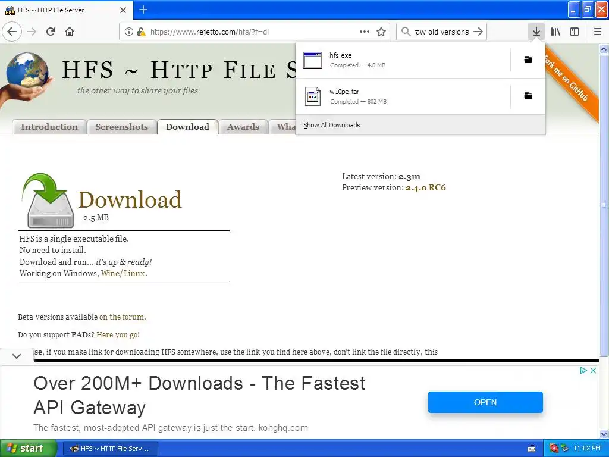
Task: Click the forward navigation arrow
Action: point(32,32)
